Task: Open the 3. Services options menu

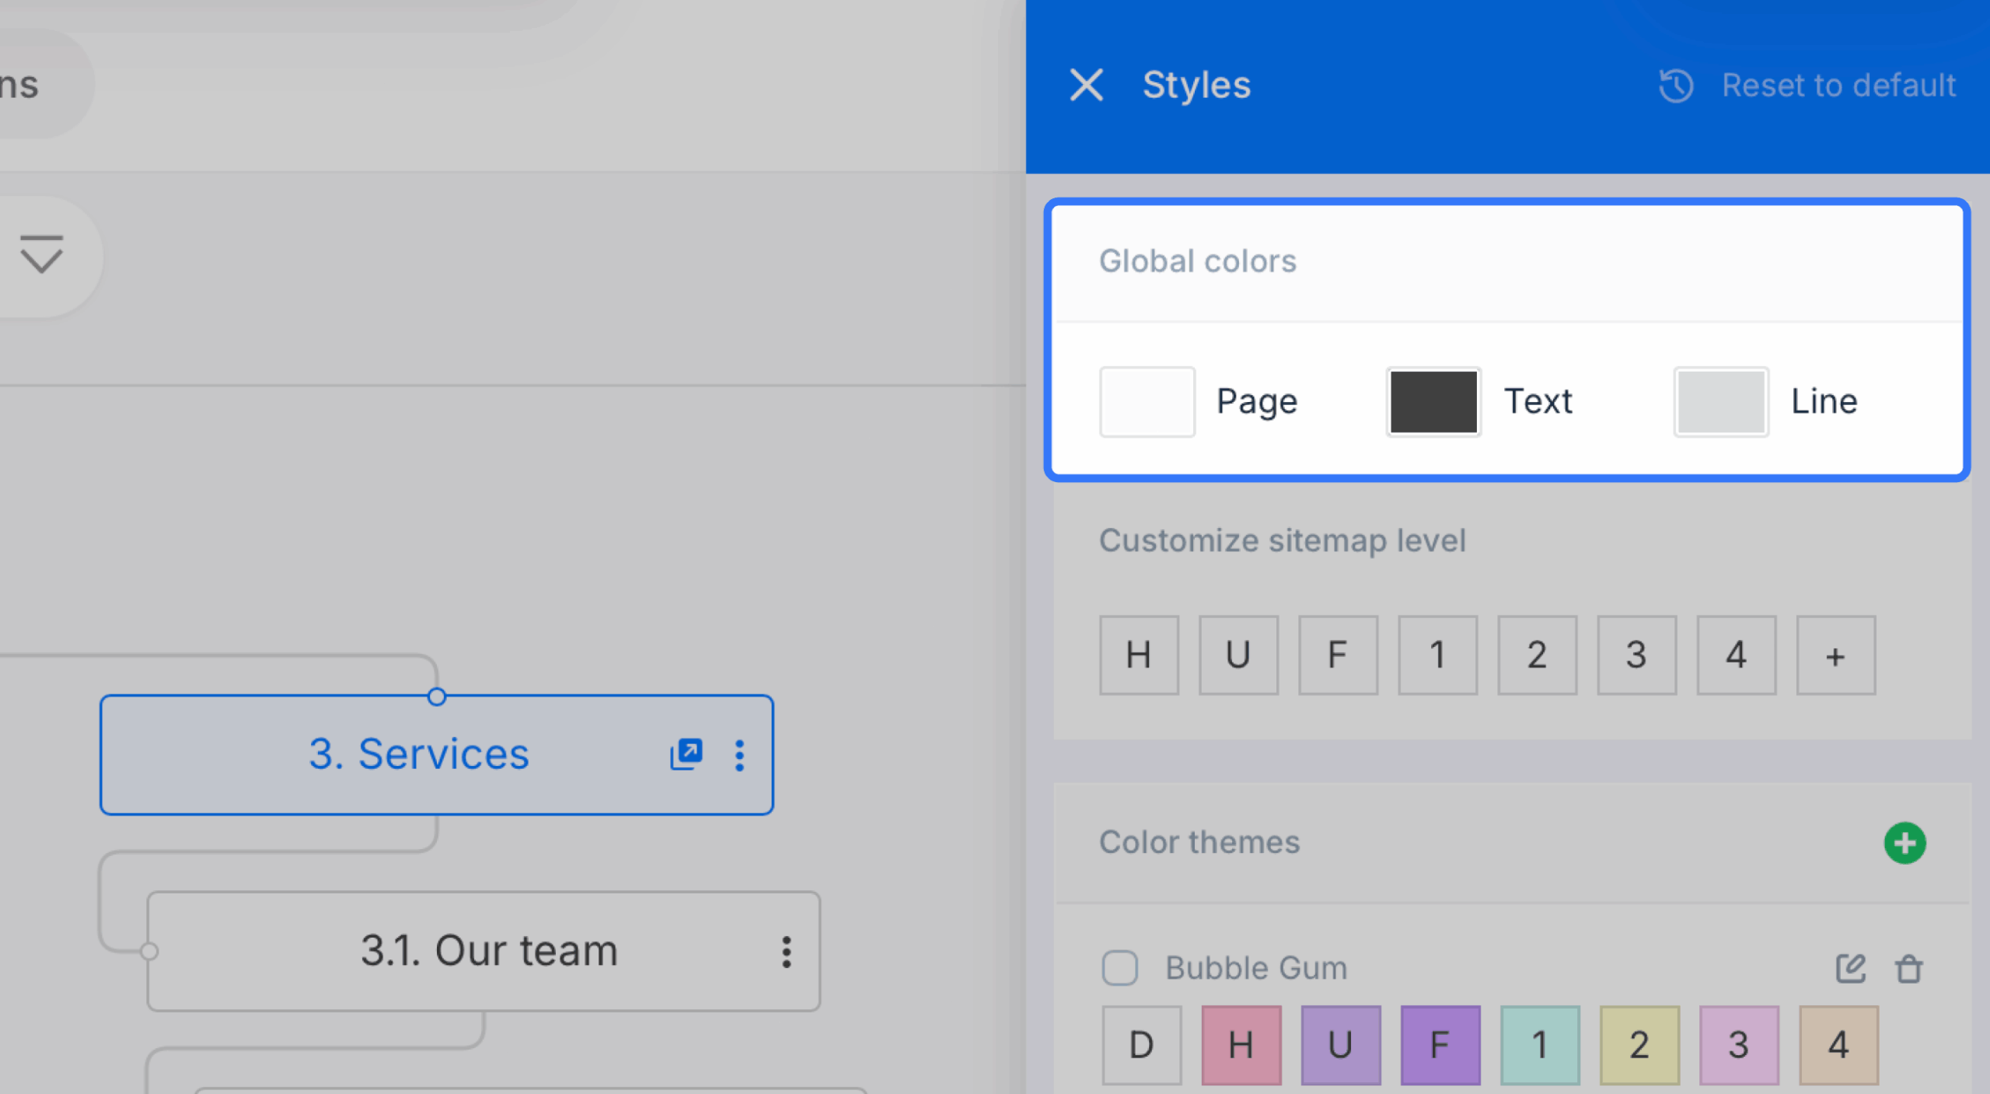Action: pos(739,755)
